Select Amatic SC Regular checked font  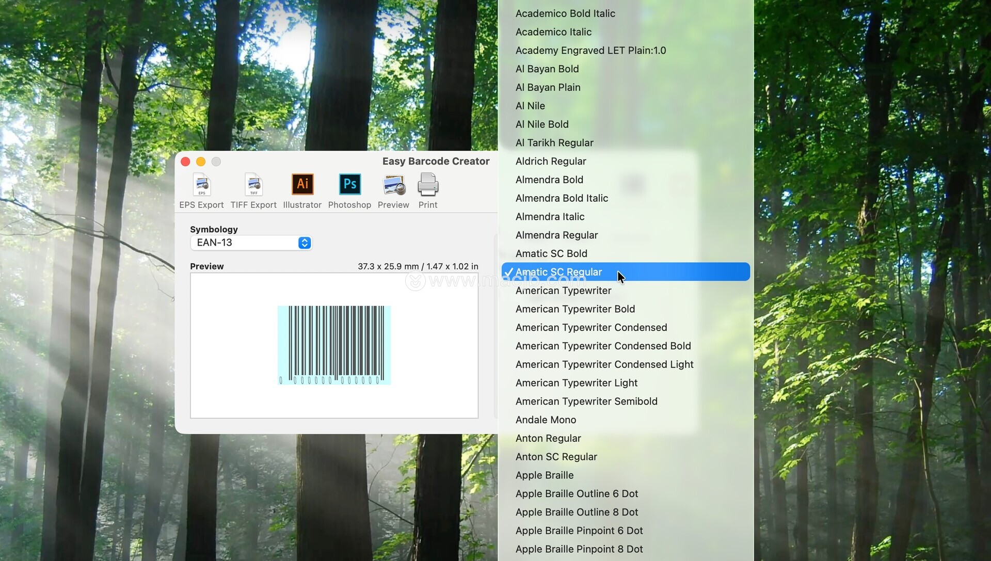coord(558,272)
